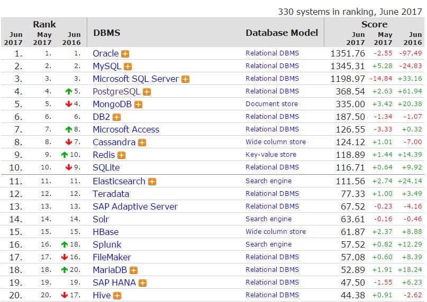Click the DBMS column header

(x=107, y=33)
